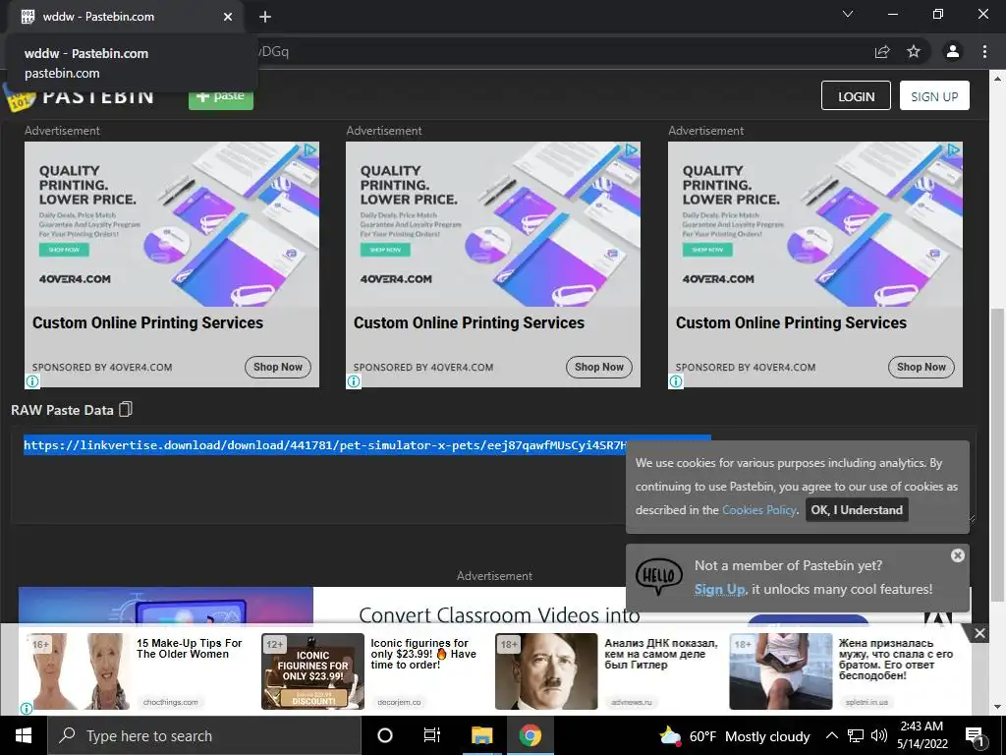Dismiss the Not a member popup
1006x755 pixels.
957,555
